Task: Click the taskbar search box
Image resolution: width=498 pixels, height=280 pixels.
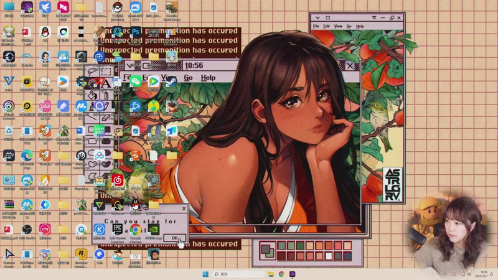Action: [238, 274]
